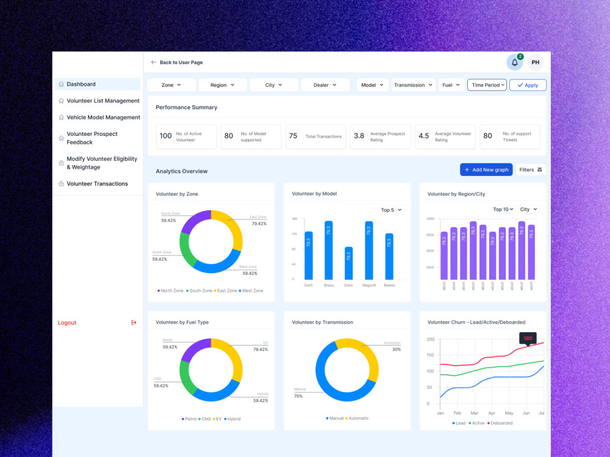
Task: Open the Filters button
Action: pyautogui.click(x=531, y=170)
